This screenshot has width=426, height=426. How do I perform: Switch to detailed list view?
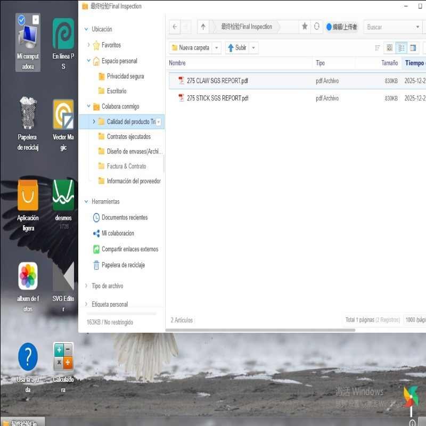[x=401, y=47]
